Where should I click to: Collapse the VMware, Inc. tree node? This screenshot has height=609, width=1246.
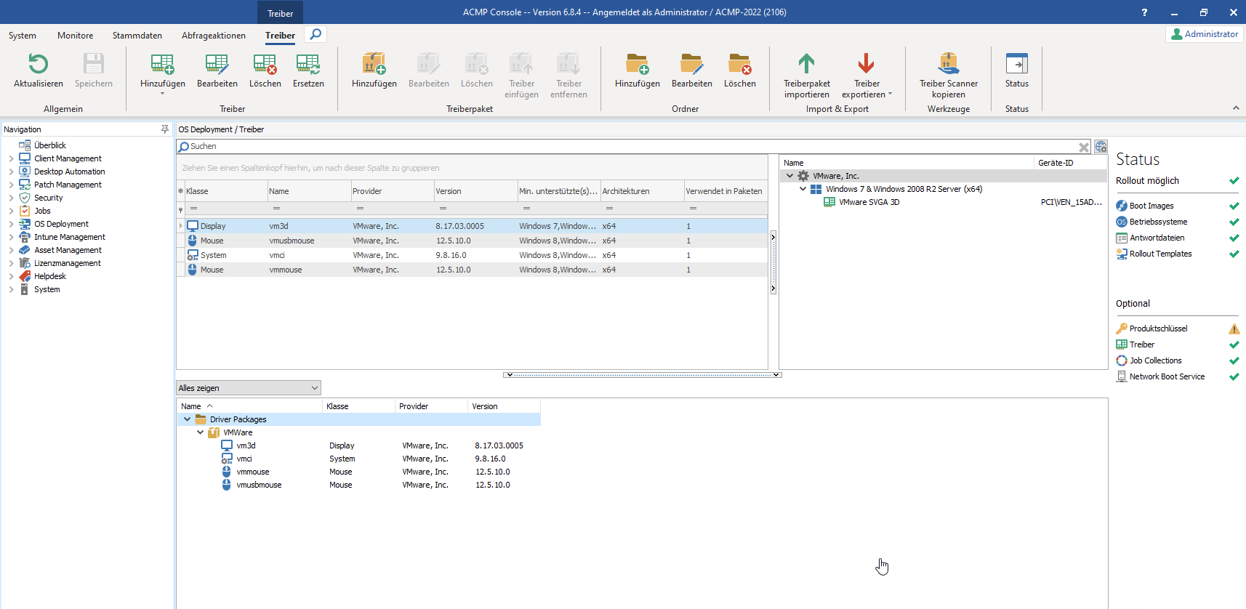click(789, 176)
